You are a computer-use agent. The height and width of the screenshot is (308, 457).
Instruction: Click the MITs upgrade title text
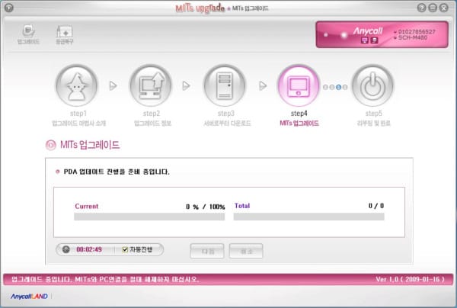(200, 8)
